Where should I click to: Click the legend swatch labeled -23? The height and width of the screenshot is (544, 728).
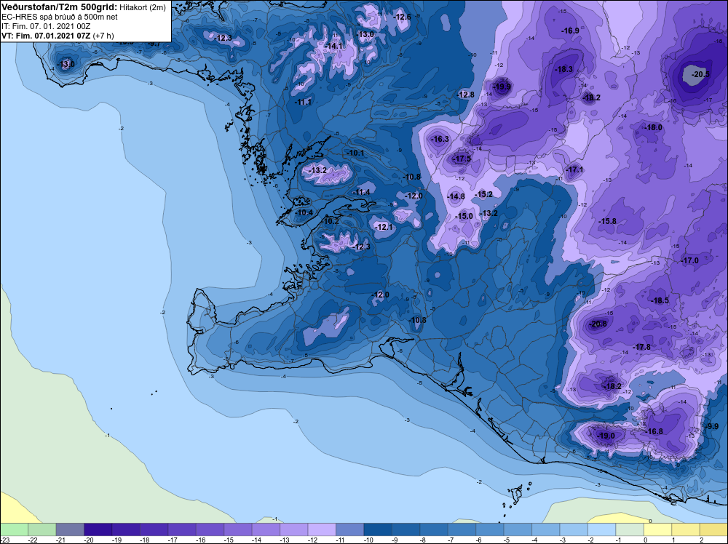tap(14, 529)
